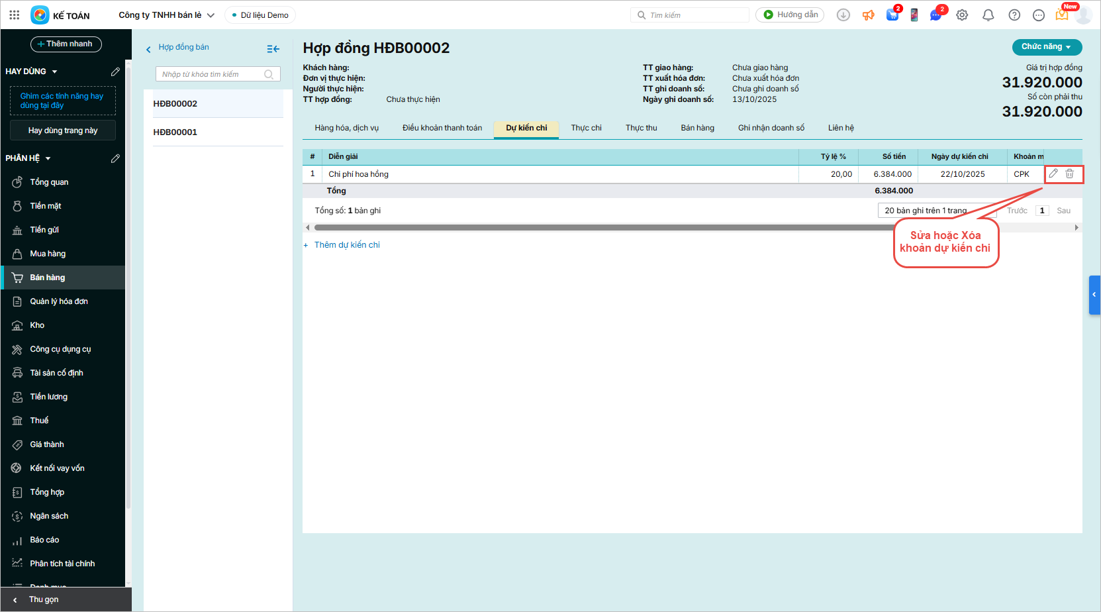Switch to the Thực chi tab
The width and height of the screenshot is (1101, 612).
coord(586,128)
